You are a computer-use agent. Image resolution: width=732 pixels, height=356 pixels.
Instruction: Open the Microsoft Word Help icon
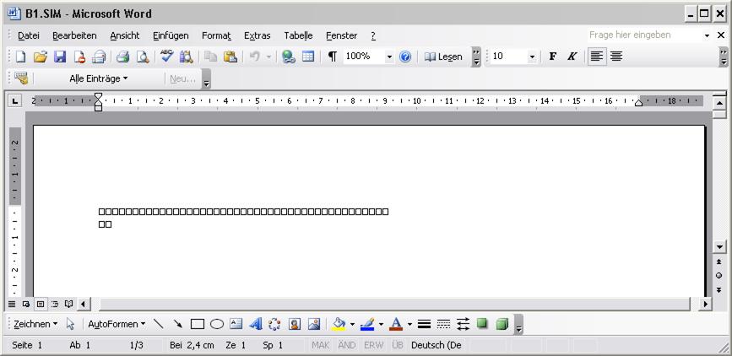pyautogui.click(x=405, y=57)
